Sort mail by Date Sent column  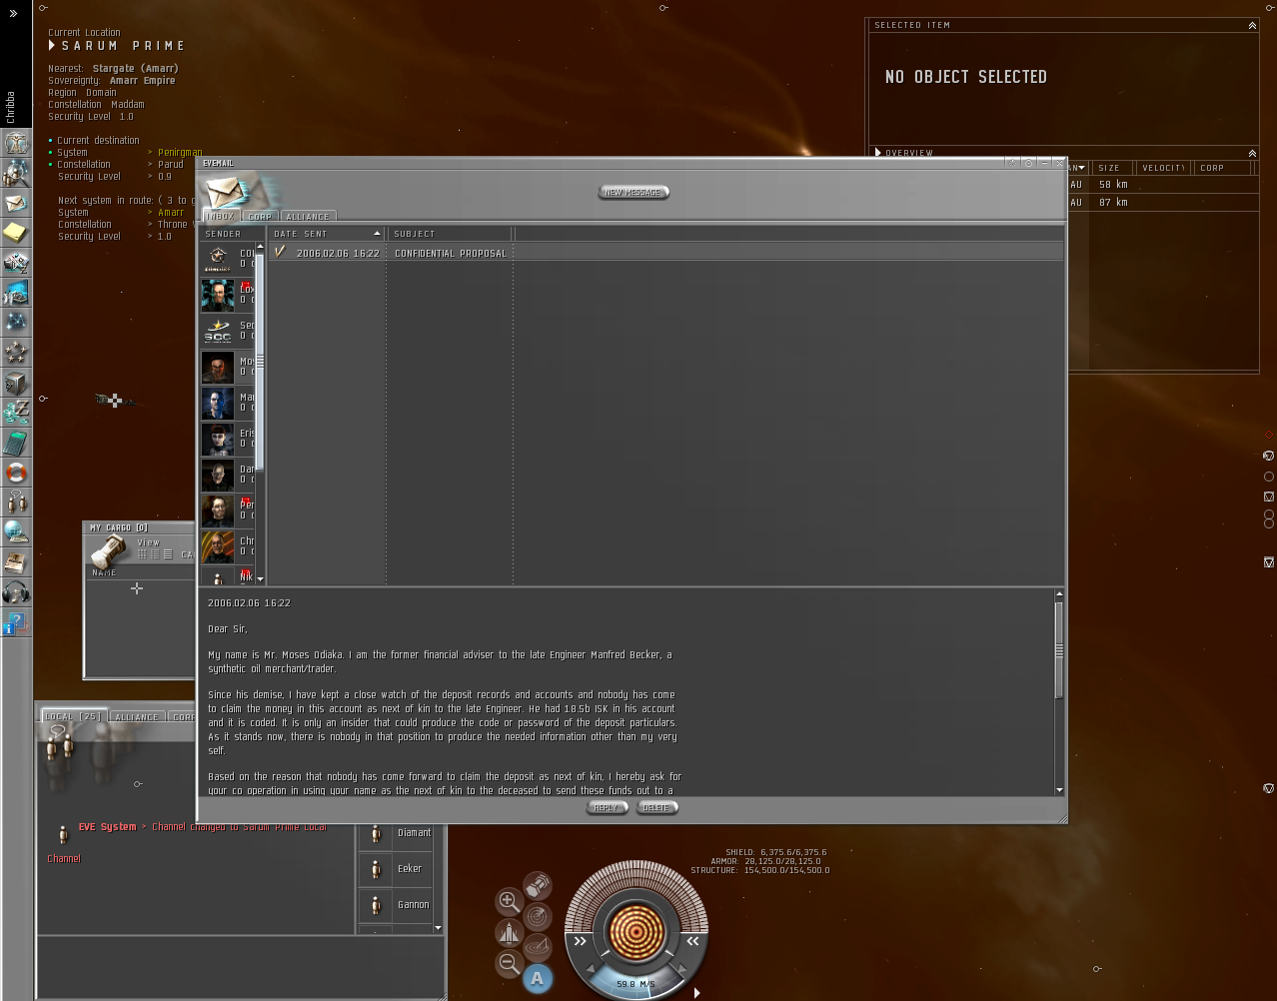[x=327, y=234]
